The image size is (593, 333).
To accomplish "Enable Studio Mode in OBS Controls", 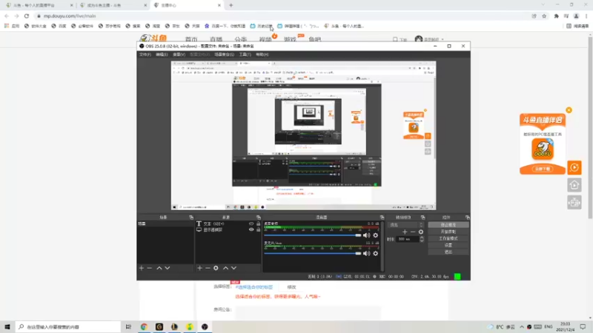I will (448, 238).
